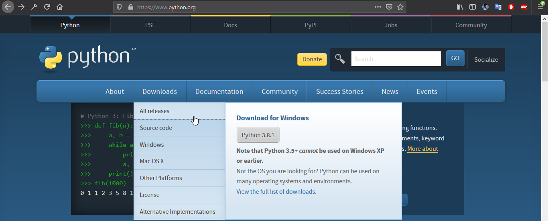Select Alternative Implementations menu entry
This screenshot has width=548, height=221.
click(x=179, y=212)
